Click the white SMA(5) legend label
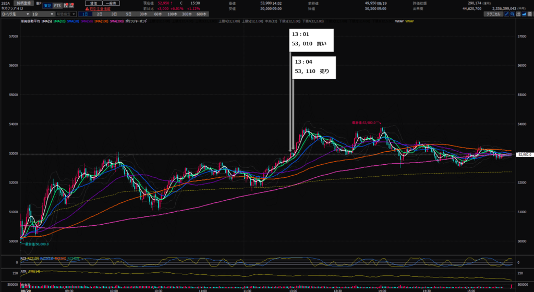This screenshot has width=534, height=292. point(46,21)
